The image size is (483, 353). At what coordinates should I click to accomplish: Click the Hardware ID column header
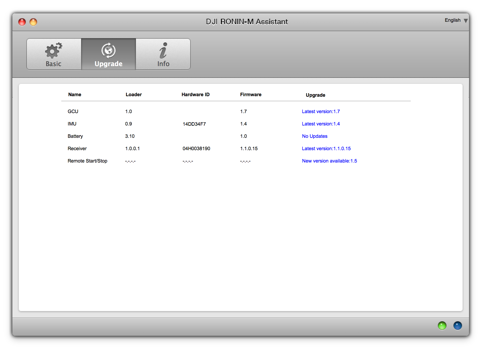coord(196,95)
